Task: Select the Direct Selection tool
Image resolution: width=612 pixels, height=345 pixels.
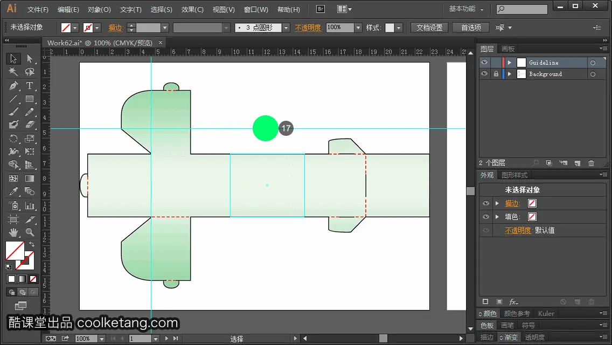Action: [x=30, y=59]
